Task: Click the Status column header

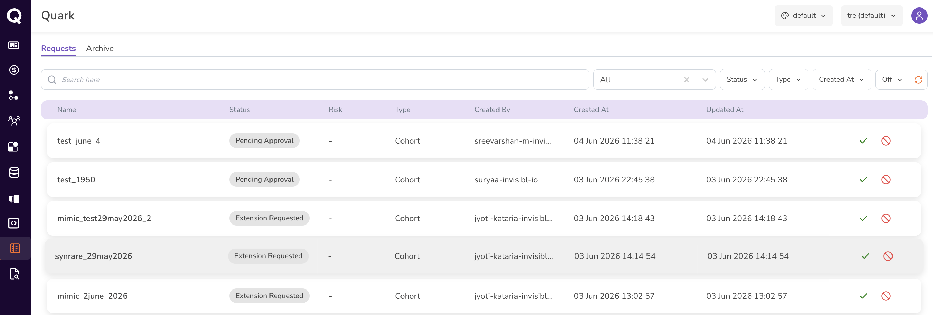Action: point(240,110)
